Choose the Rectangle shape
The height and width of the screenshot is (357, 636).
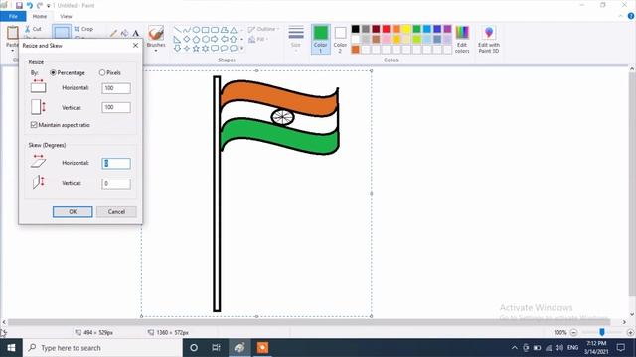206,30
